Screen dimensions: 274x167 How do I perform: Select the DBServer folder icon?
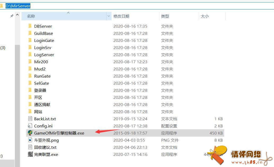point(30,26)
